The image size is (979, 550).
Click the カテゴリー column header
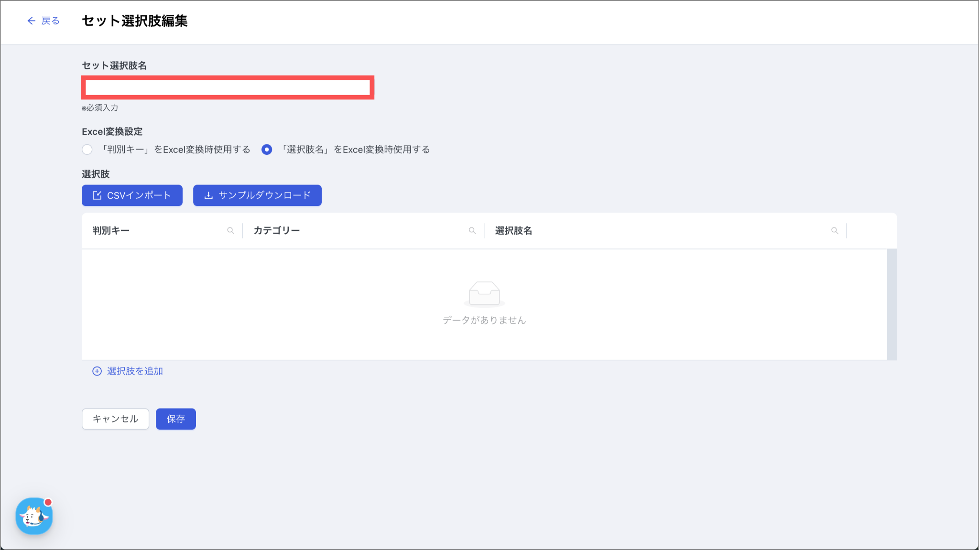click(x=276, y=231)
